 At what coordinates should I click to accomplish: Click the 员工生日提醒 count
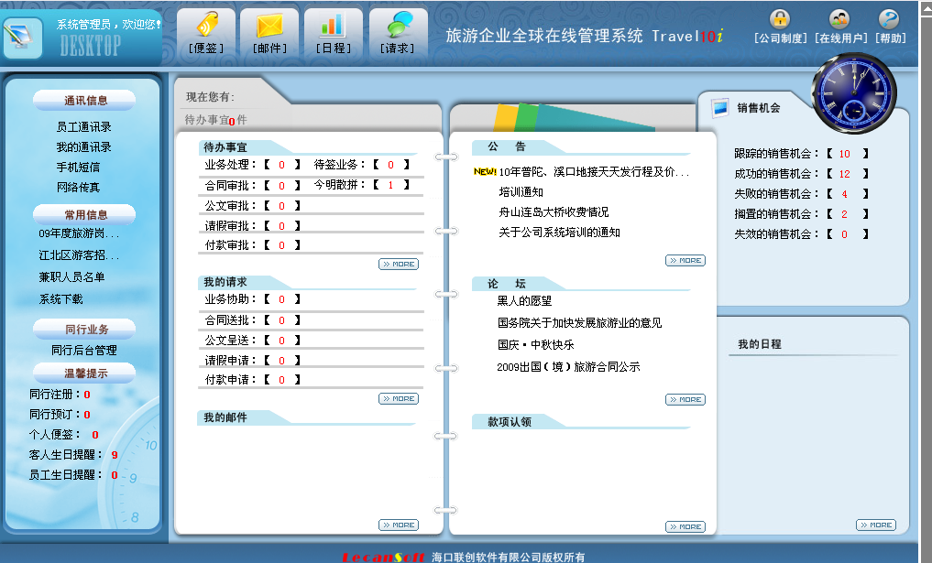click(x=115, y=475)
